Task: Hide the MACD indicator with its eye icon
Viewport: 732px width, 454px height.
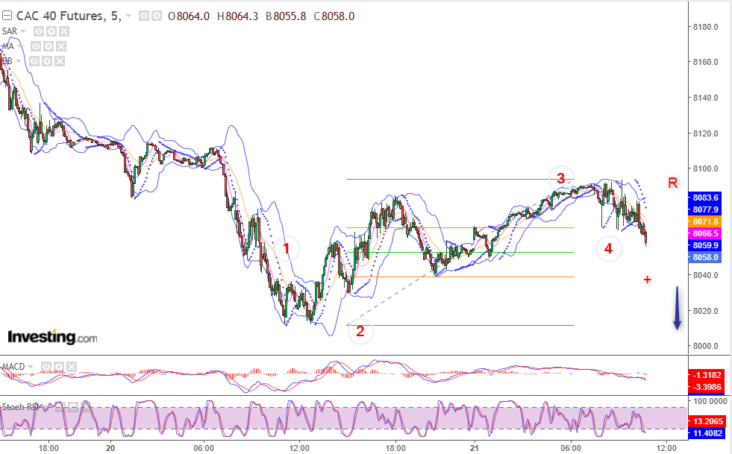Action: point(46,367)
